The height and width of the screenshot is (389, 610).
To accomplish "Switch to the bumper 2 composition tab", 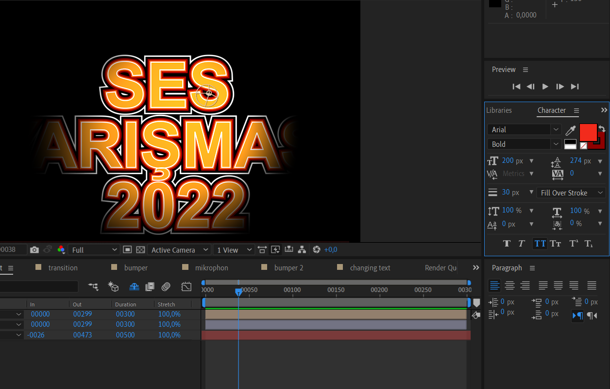I will pyautogui.click(x=288, y=268).
